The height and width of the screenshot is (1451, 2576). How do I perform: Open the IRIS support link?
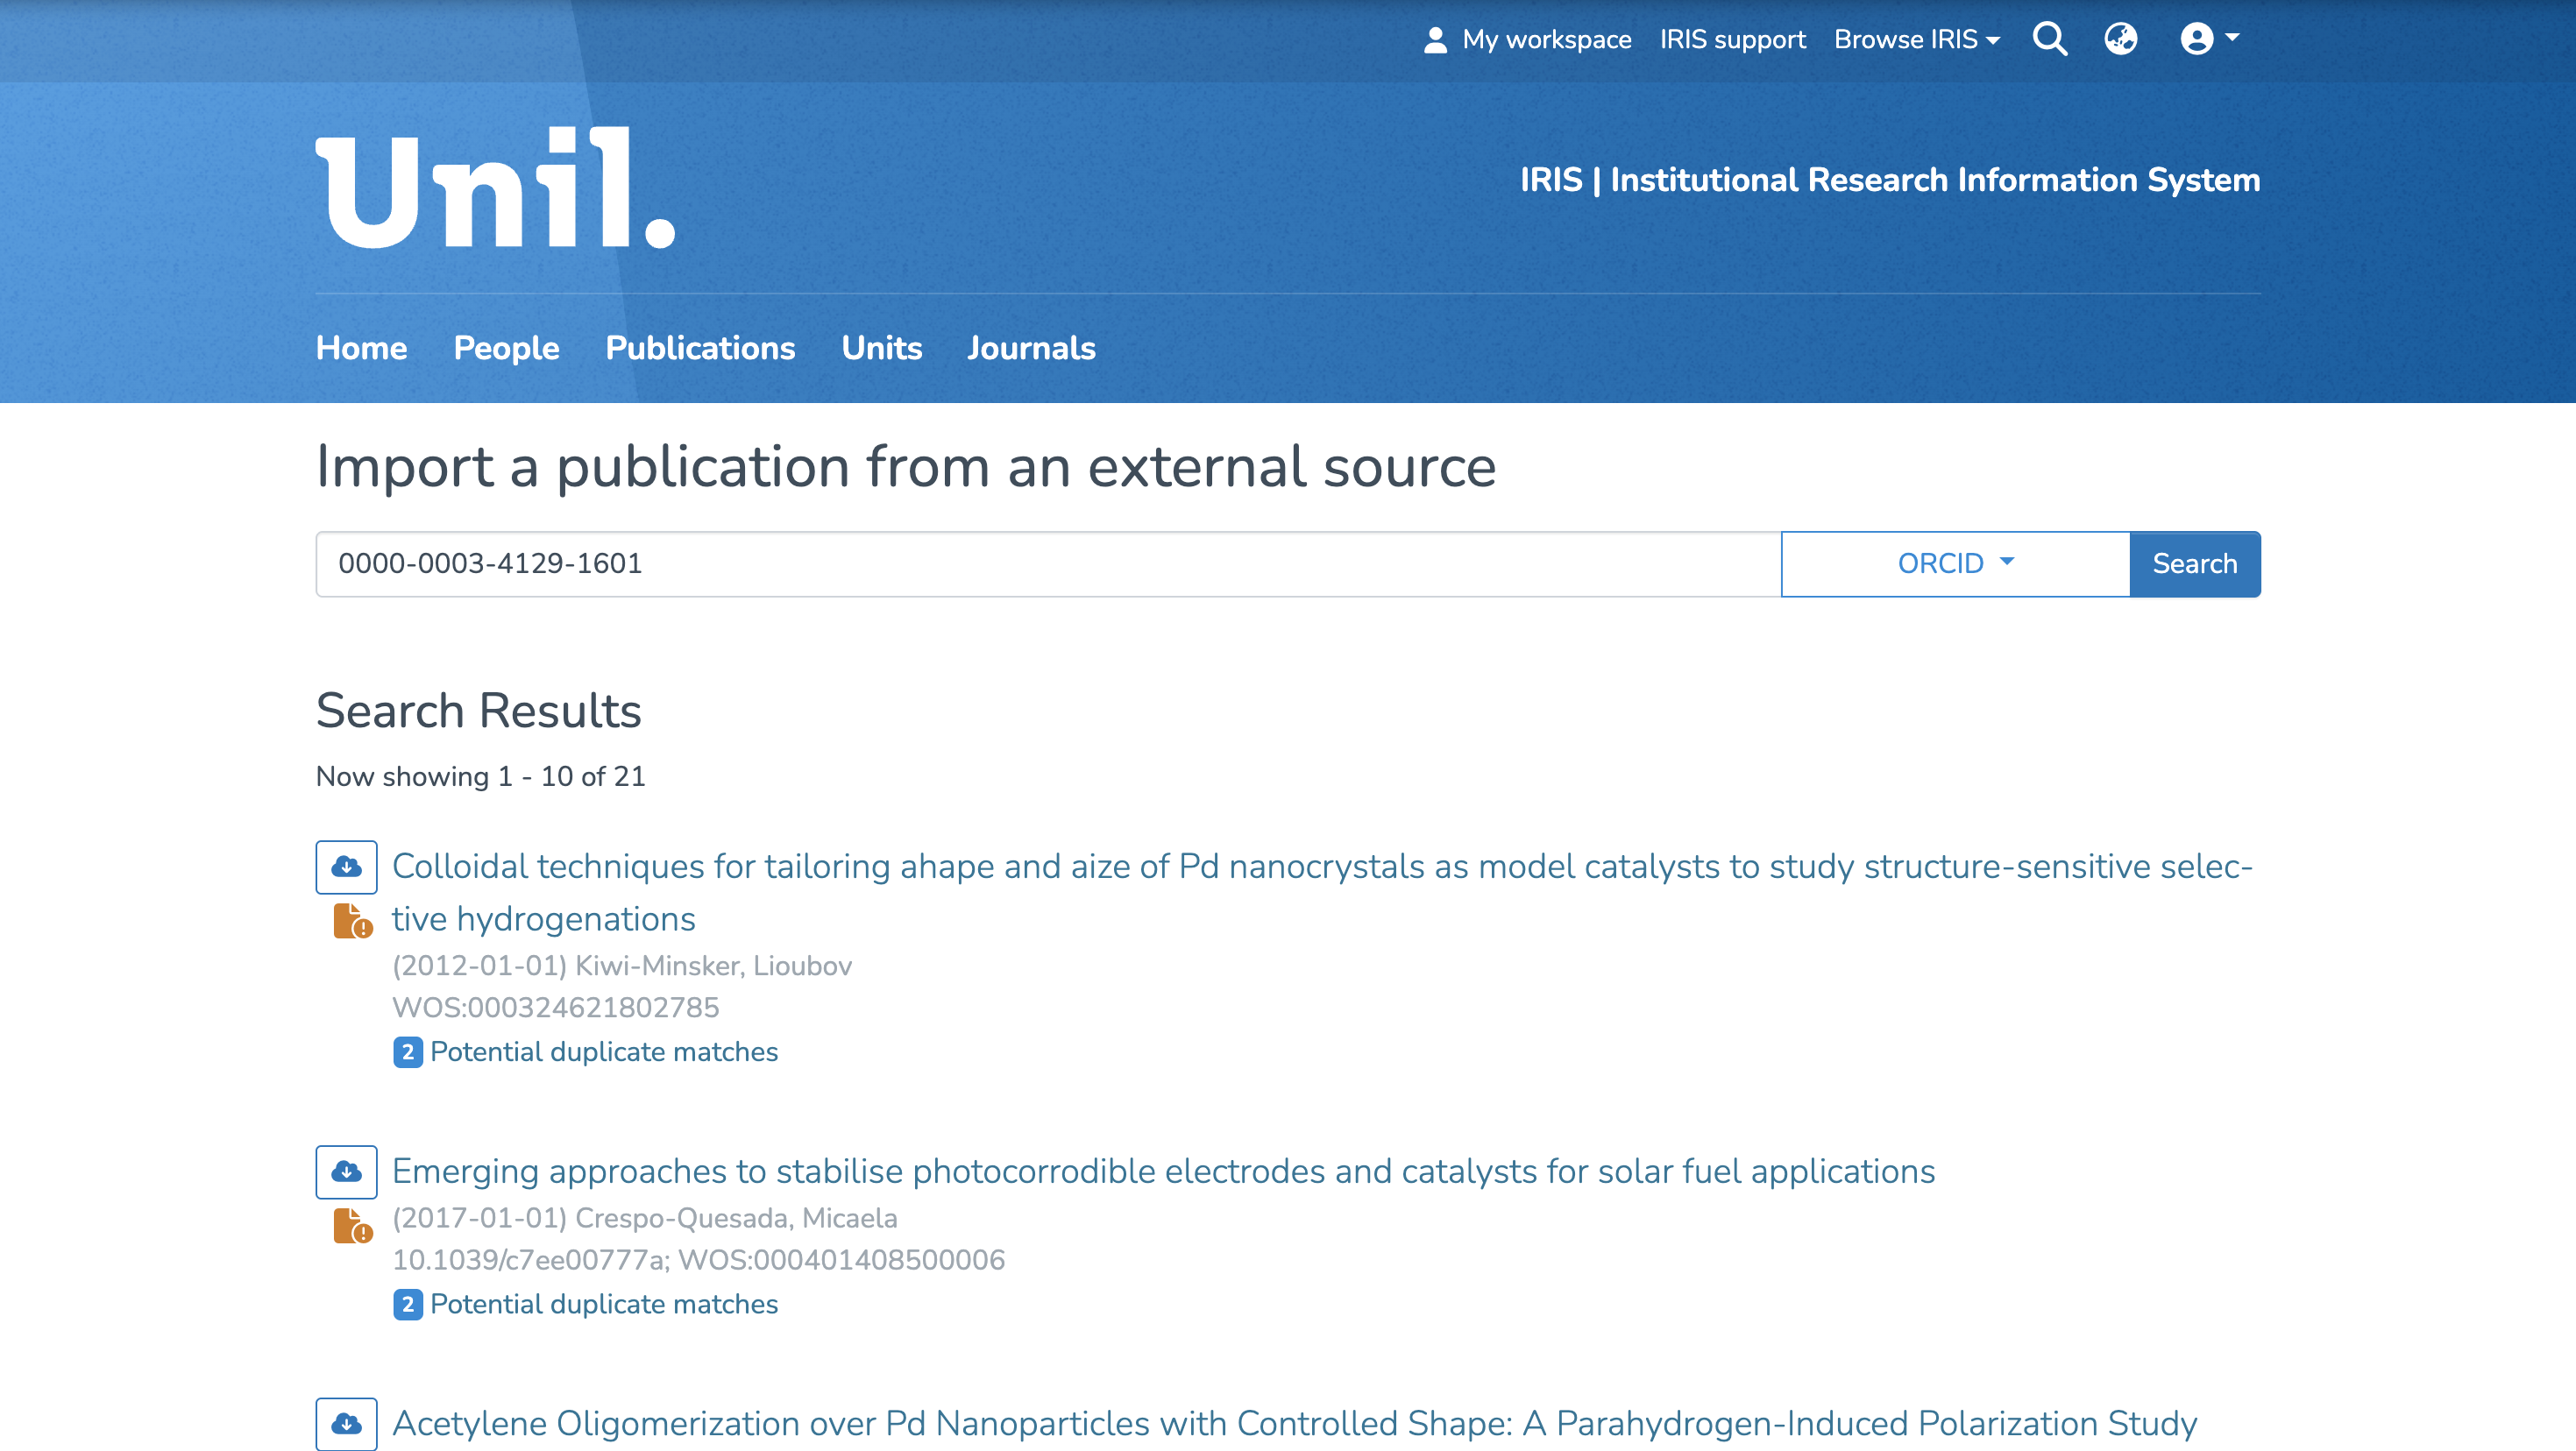(1732, 39)
